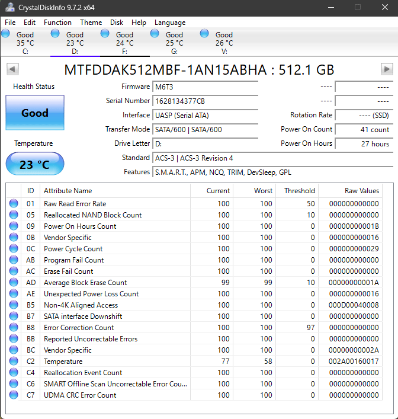
Task: Select the Raw Read Error Rate row text
Action: click(75, 204)
